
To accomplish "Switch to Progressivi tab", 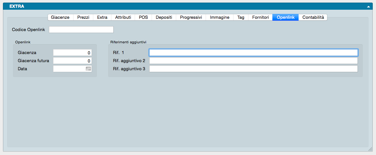I will tap(191, 17).
